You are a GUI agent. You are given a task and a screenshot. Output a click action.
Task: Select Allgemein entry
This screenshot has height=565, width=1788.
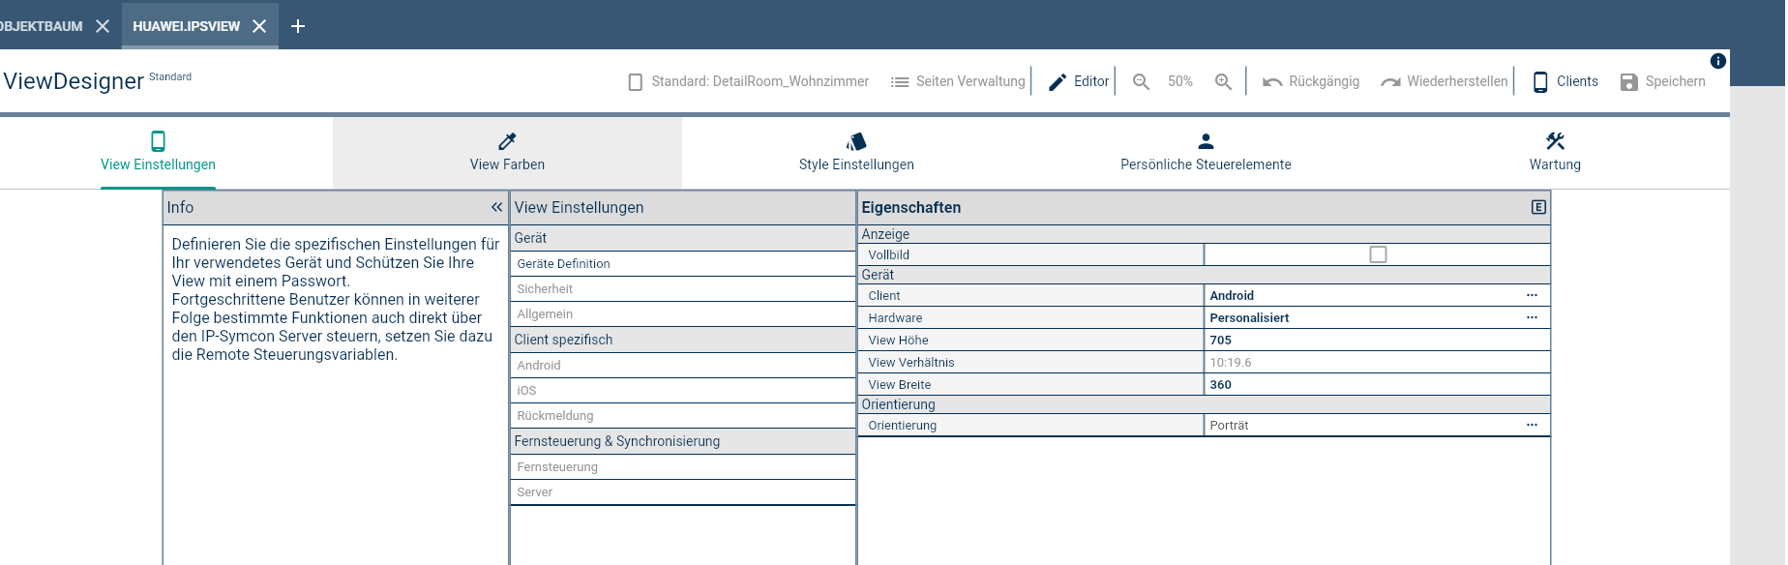tap(683, 314)
